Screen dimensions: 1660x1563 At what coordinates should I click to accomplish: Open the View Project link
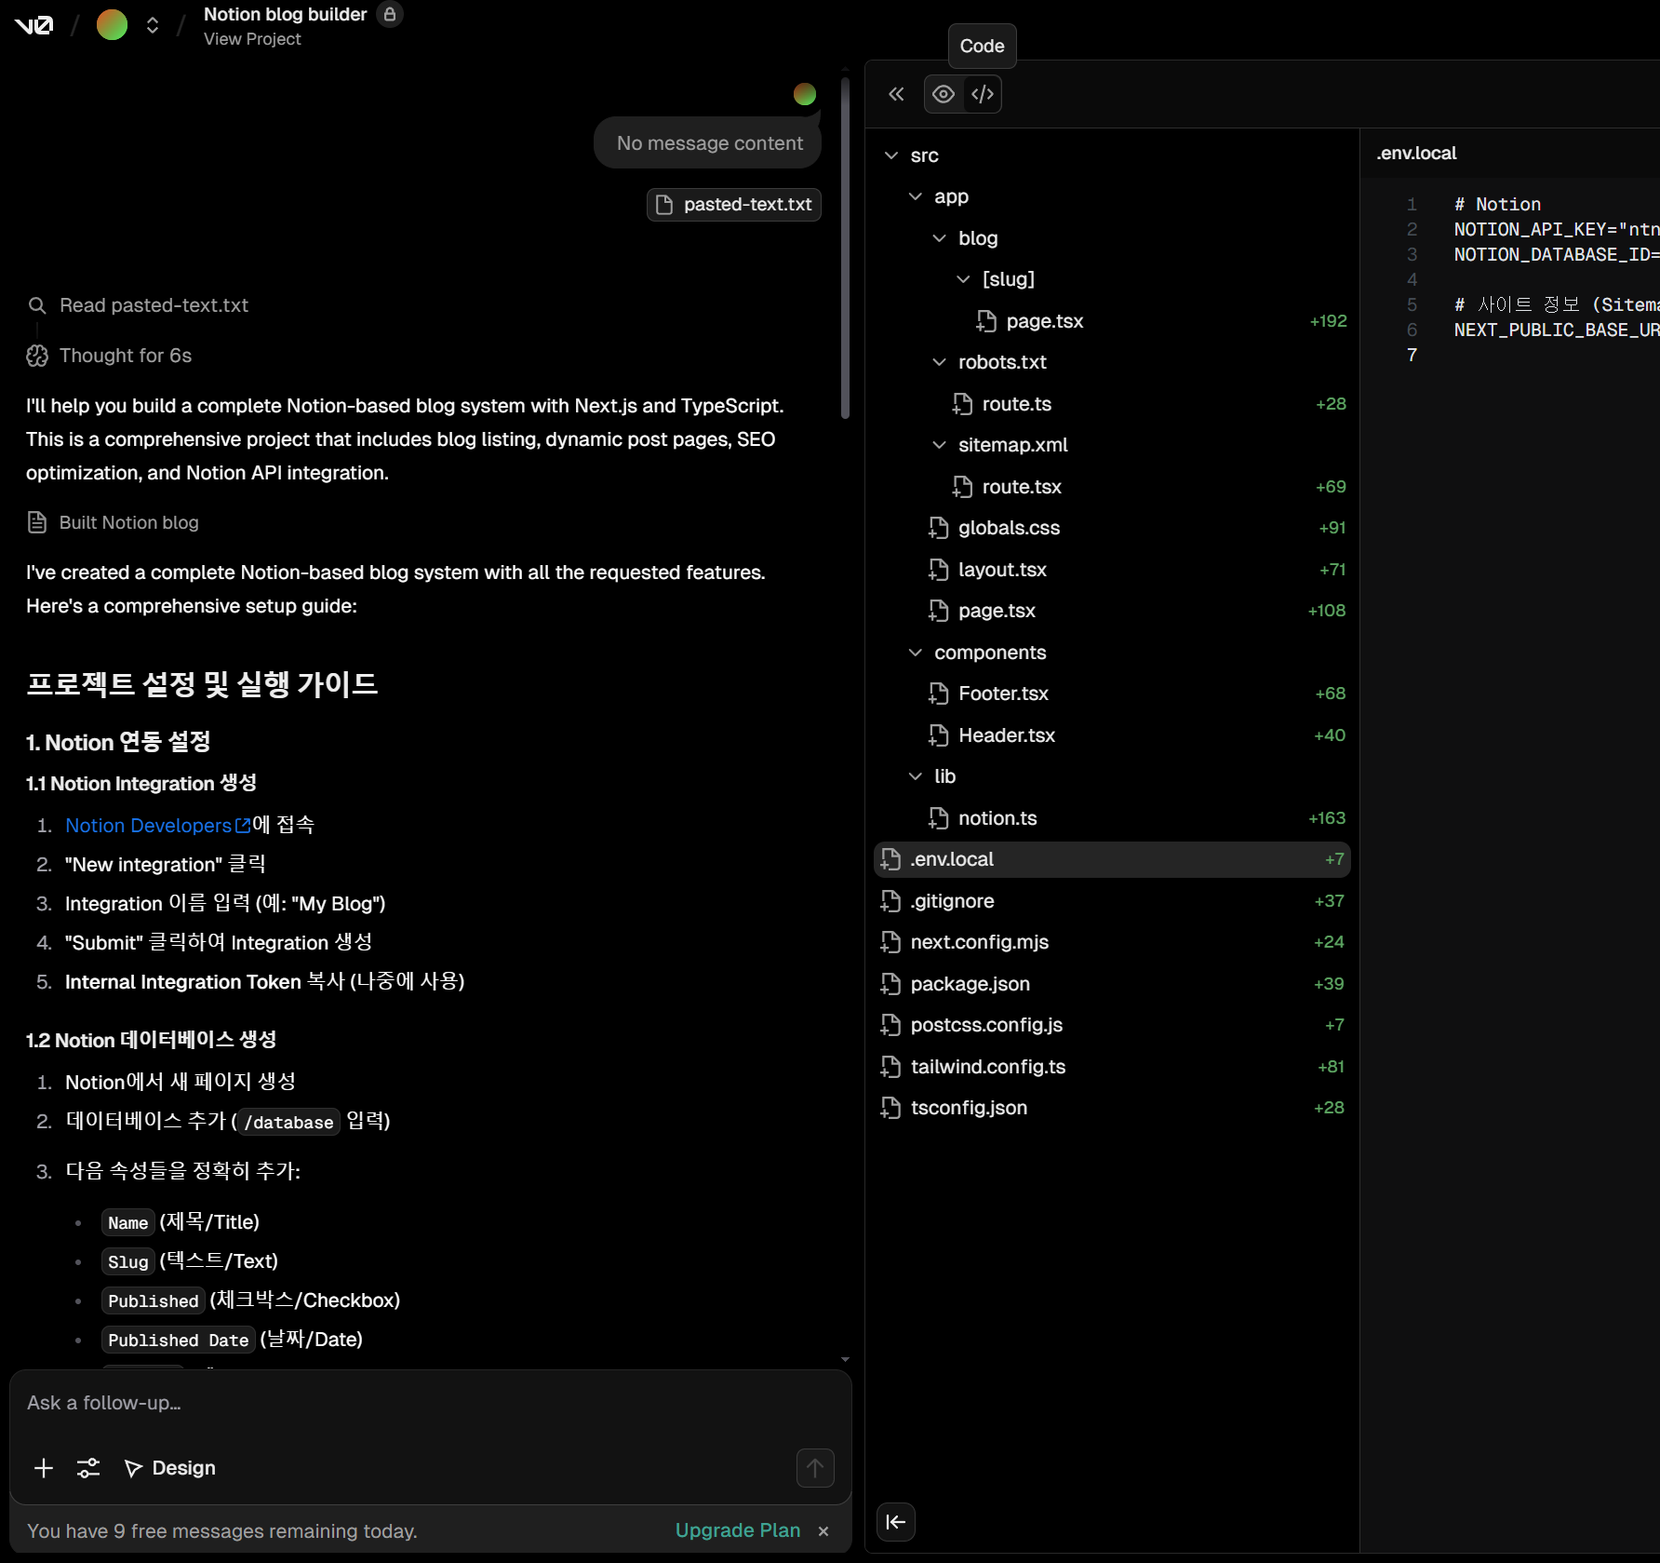tap(252, 39)
